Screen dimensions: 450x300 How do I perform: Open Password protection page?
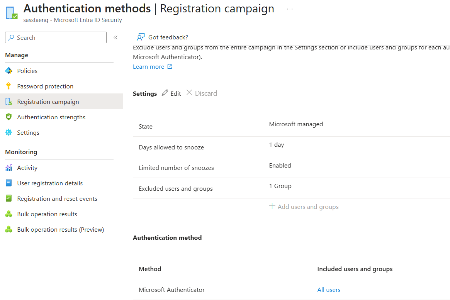45,86
